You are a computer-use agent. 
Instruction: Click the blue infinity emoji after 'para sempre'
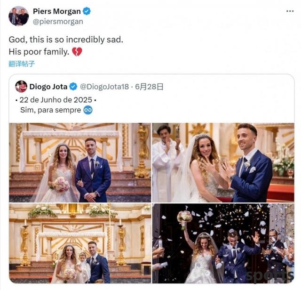(x=88, y=110)
